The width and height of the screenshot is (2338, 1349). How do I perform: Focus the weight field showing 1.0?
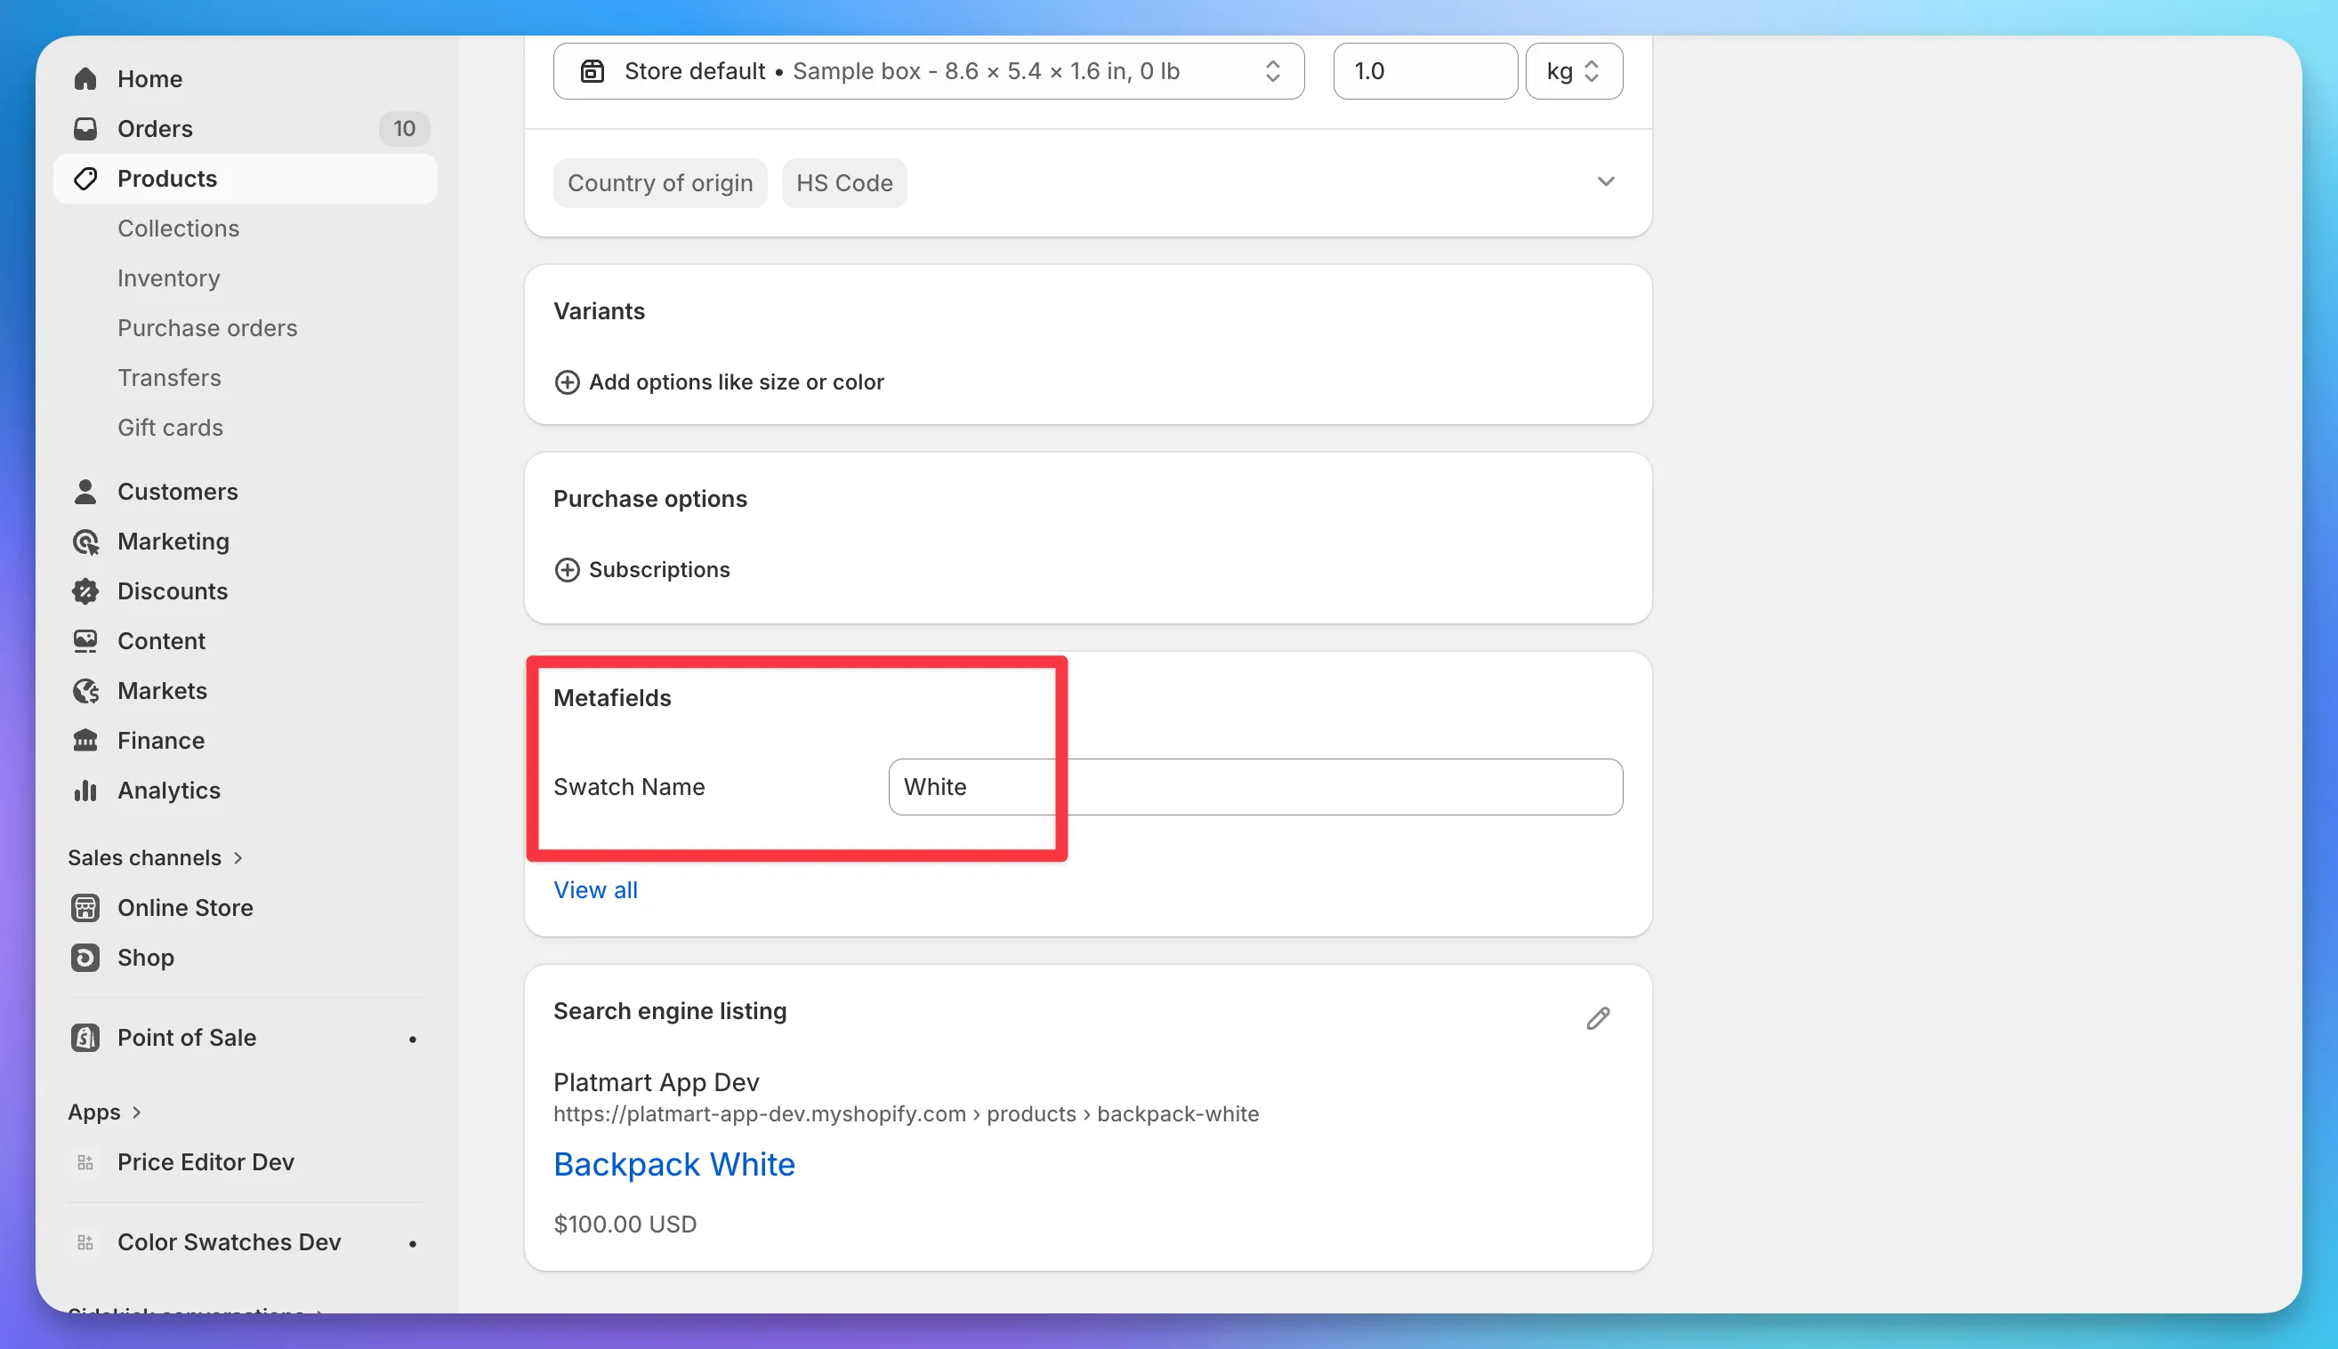tap(1424, 71)
